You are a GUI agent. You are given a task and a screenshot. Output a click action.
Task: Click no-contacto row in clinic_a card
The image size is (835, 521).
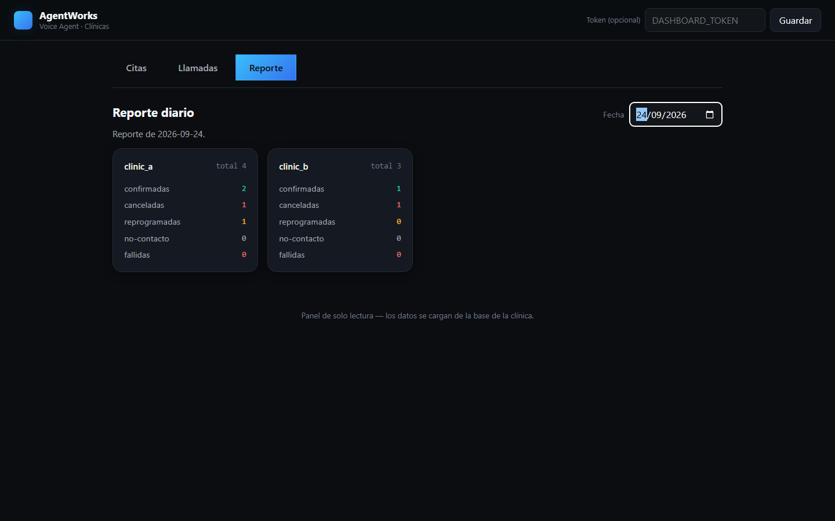185,239
